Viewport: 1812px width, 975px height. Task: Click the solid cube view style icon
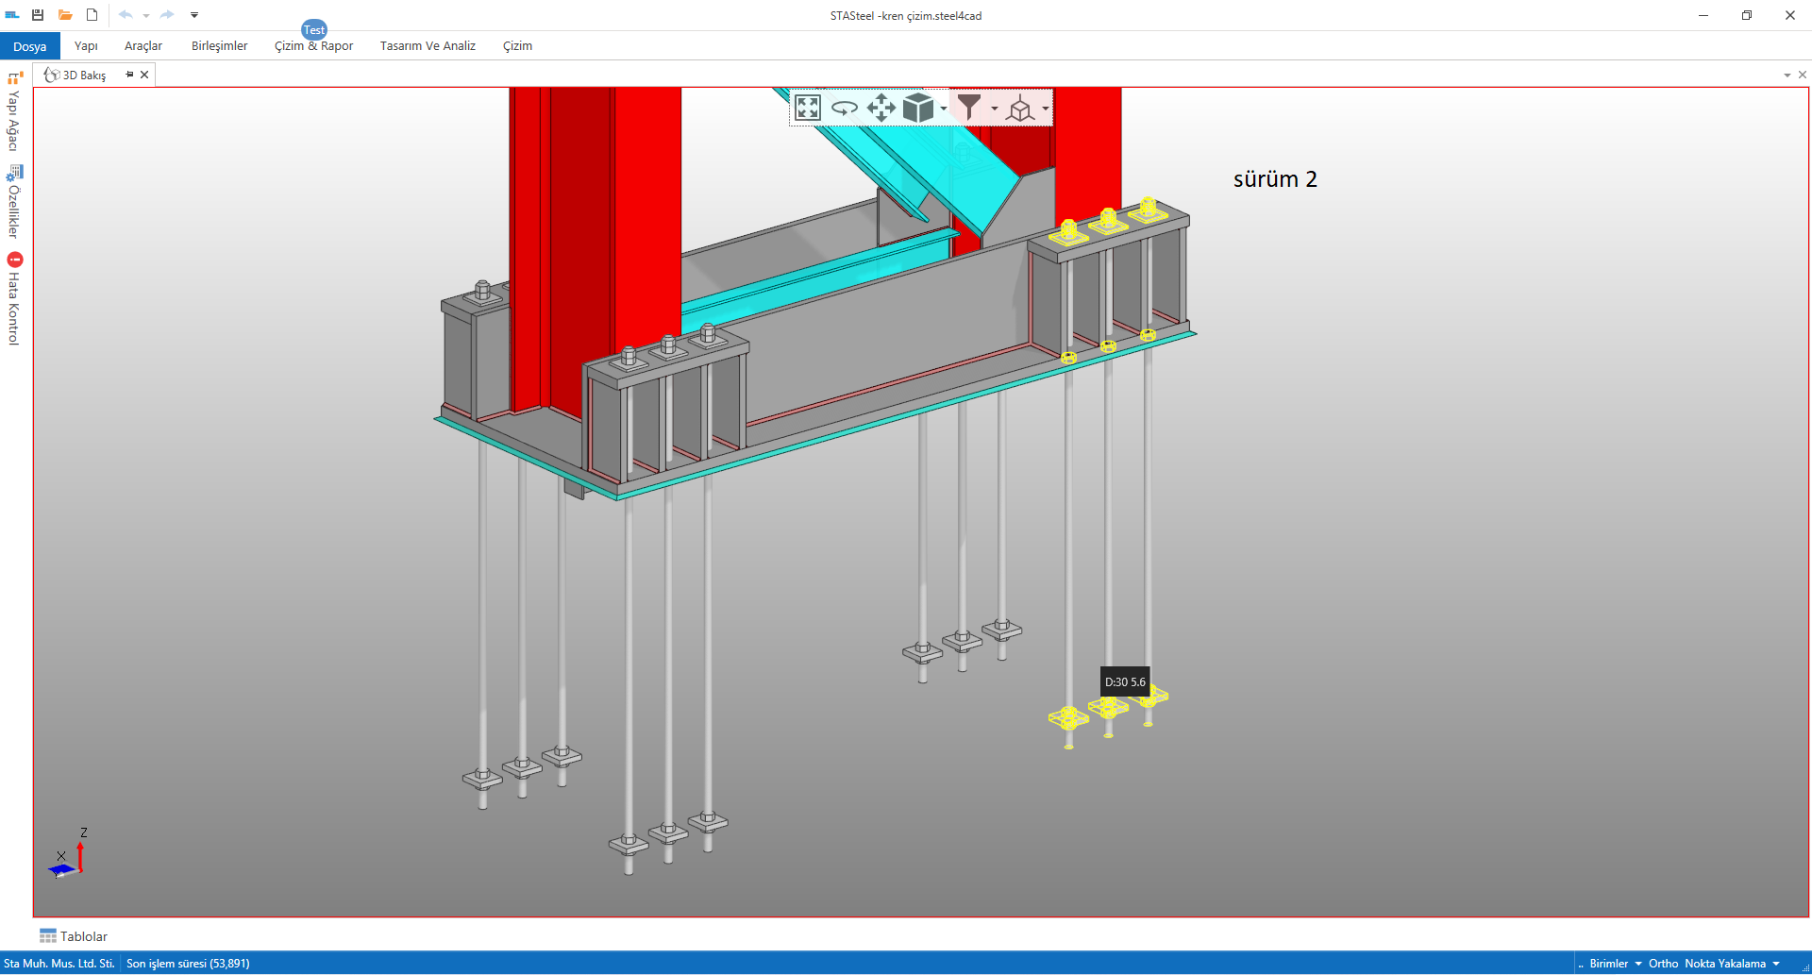(917, 108)
